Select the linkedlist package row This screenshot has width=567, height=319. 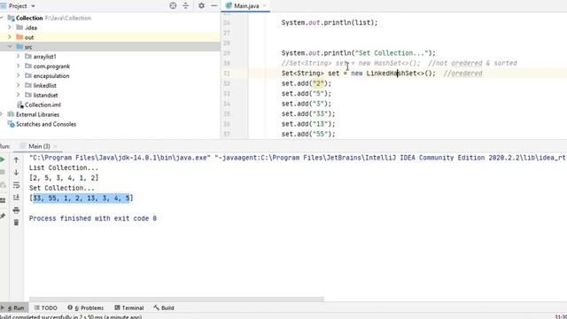tap(110, 85)
